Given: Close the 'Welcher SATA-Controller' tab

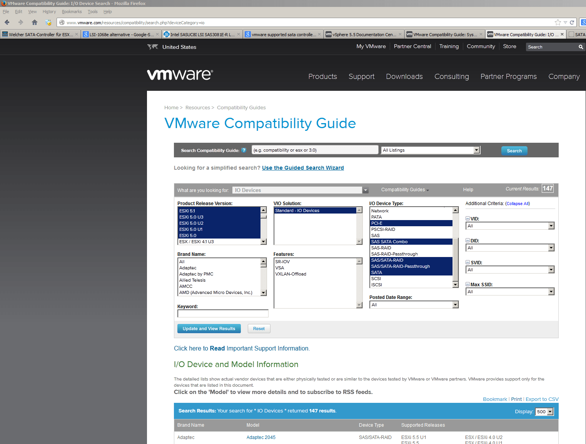Looking at the screenshot, I should tap(77, 34).
